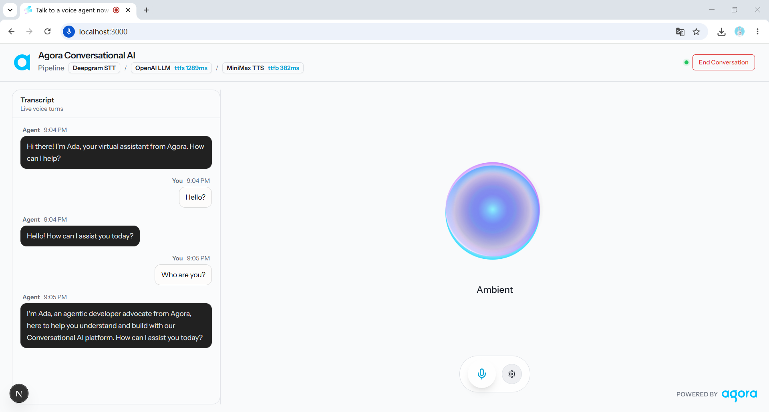
Task: Open the tab search dropdown
Action: coord(10,10)
